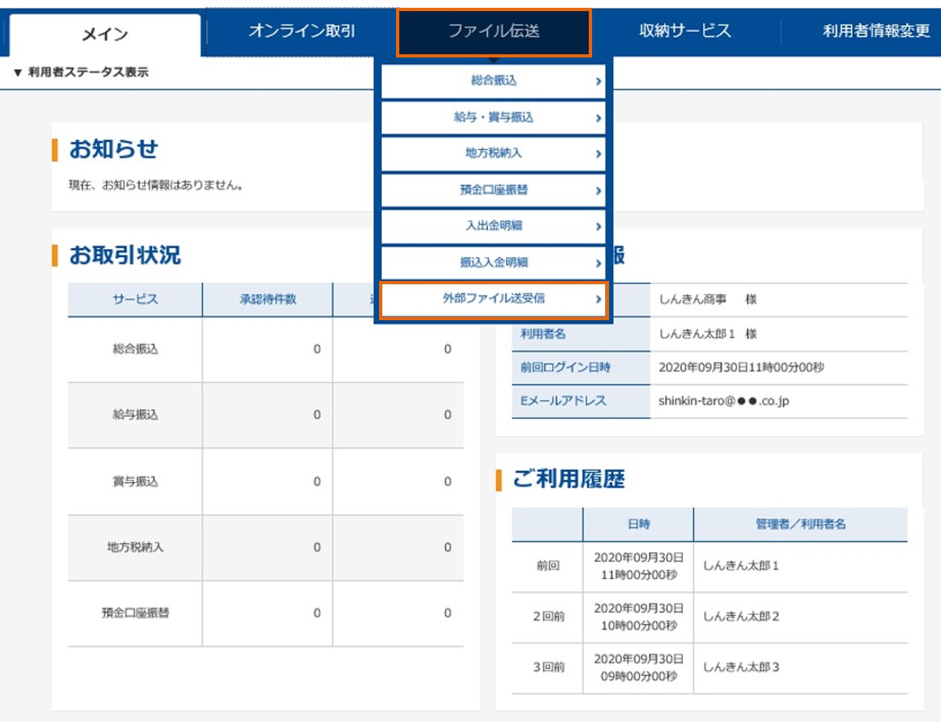
Task: Click しんきん太郎２ in history table
Action: [x=741, y=616]
